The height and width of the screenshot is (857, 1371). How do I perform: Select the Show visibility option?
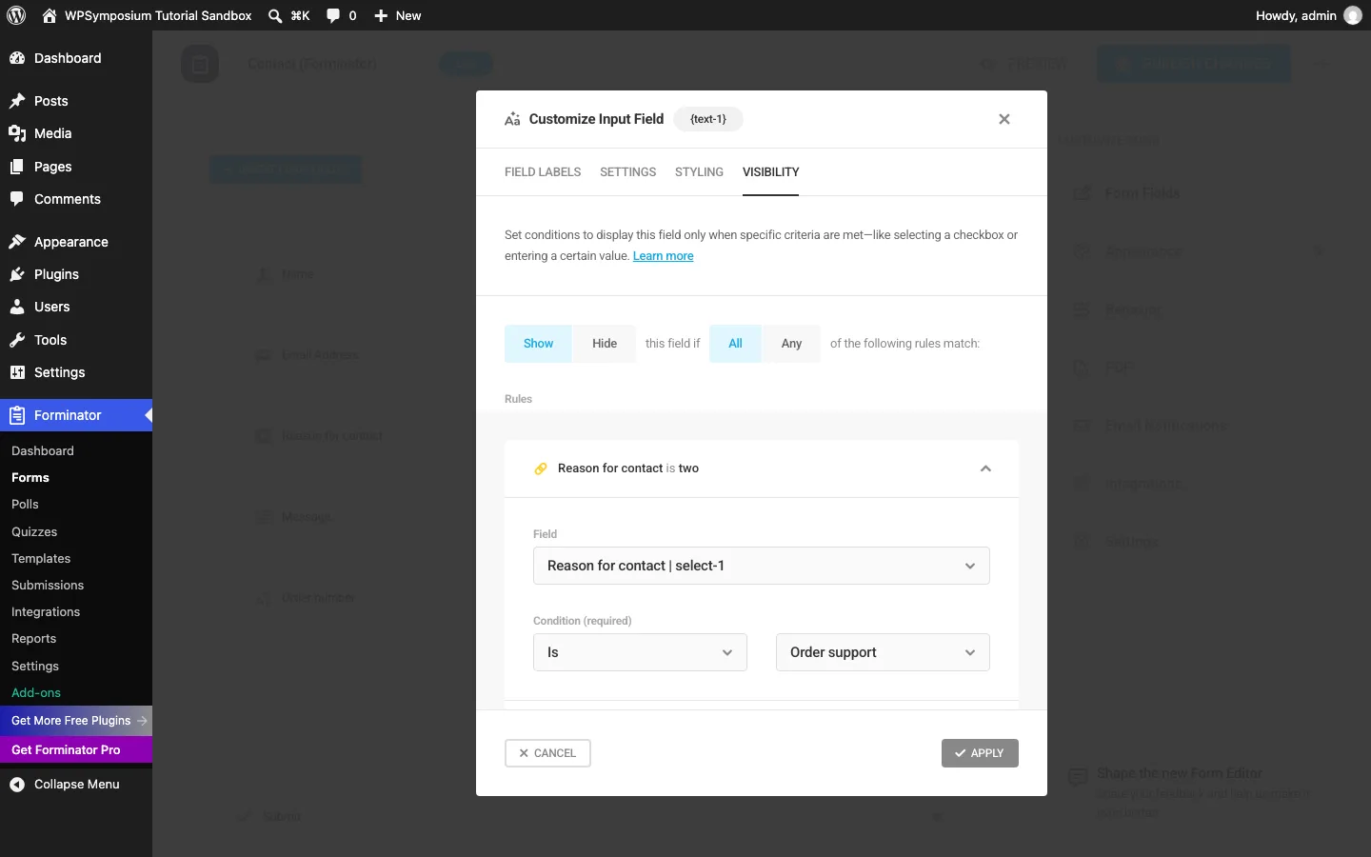[538, 344]
